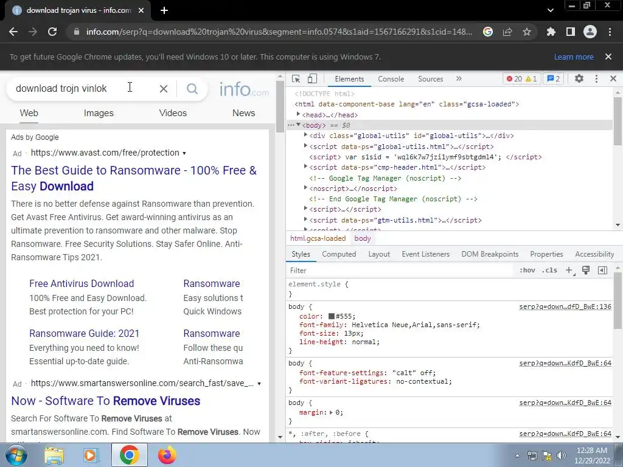Activate DevTools element inspector tool

click(x=296, y=78)
